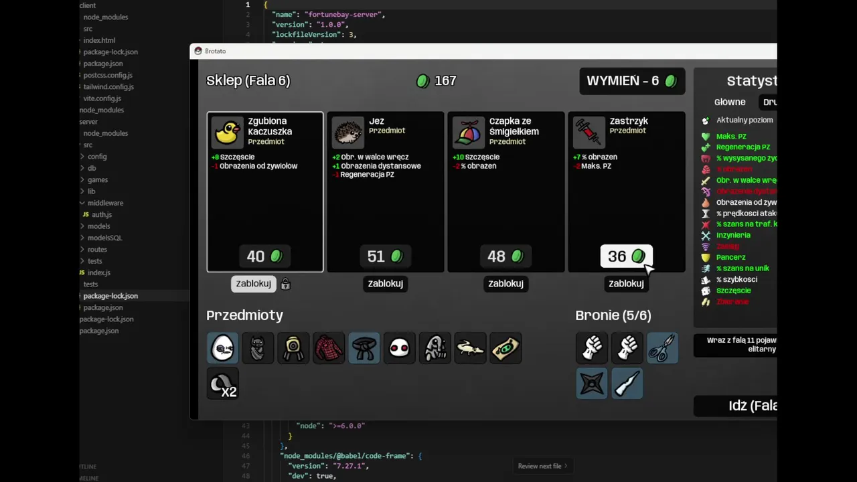Image resolution: width=857 pixels, height=482 pixels.
Task: Lock Zgubiona Kaczuszka with zablokuj
Action: click(x=254, y=284)
